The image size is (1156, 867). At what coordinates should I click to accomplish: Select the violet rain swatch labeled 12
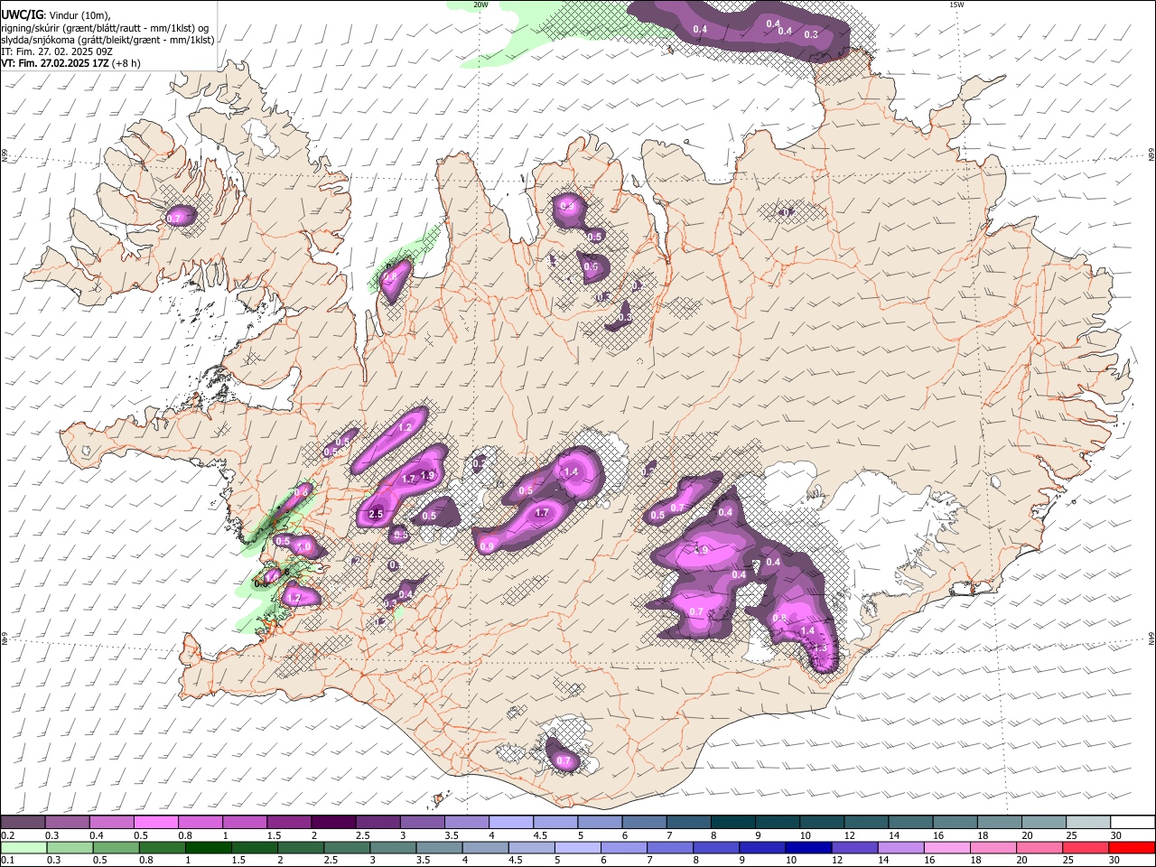click(x=854, y=848)
